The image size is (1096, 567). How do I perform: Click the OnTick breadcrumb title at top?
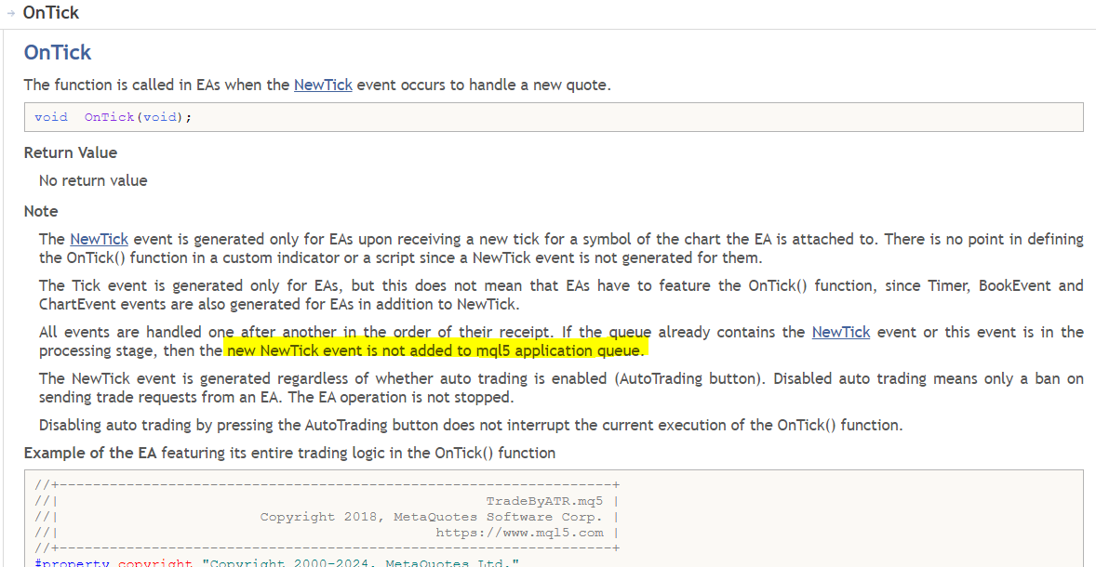coord(50,13)
